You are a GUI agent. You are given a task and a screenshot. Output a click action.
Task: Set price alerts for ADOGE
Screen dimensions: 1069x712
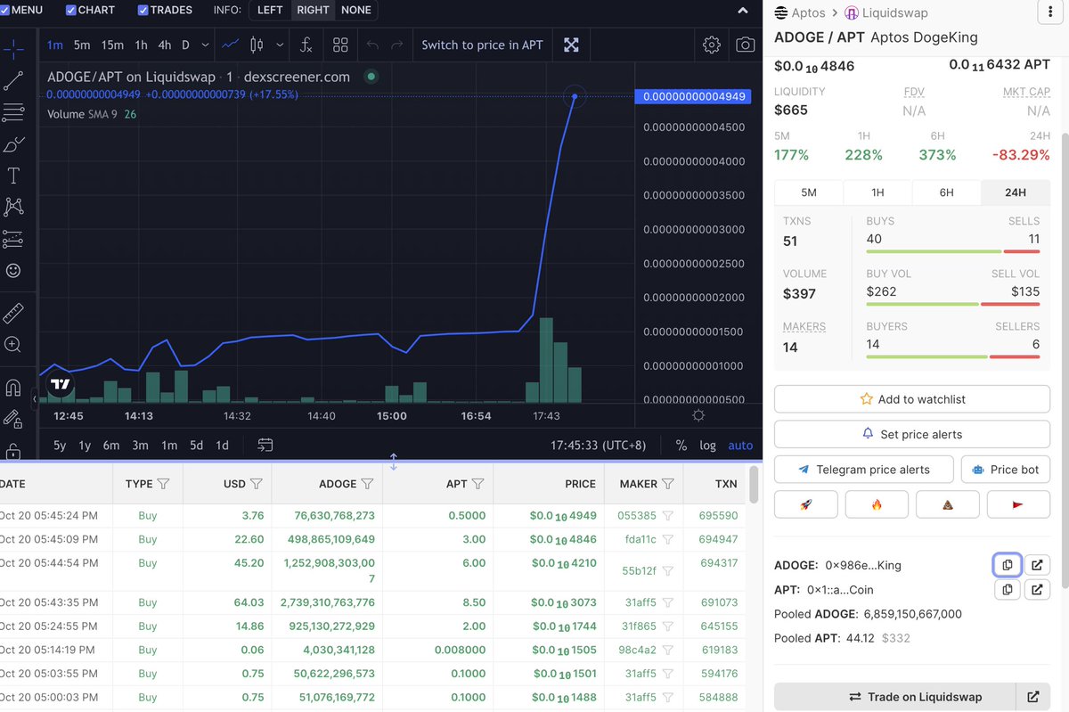click(x=912, y=434)
